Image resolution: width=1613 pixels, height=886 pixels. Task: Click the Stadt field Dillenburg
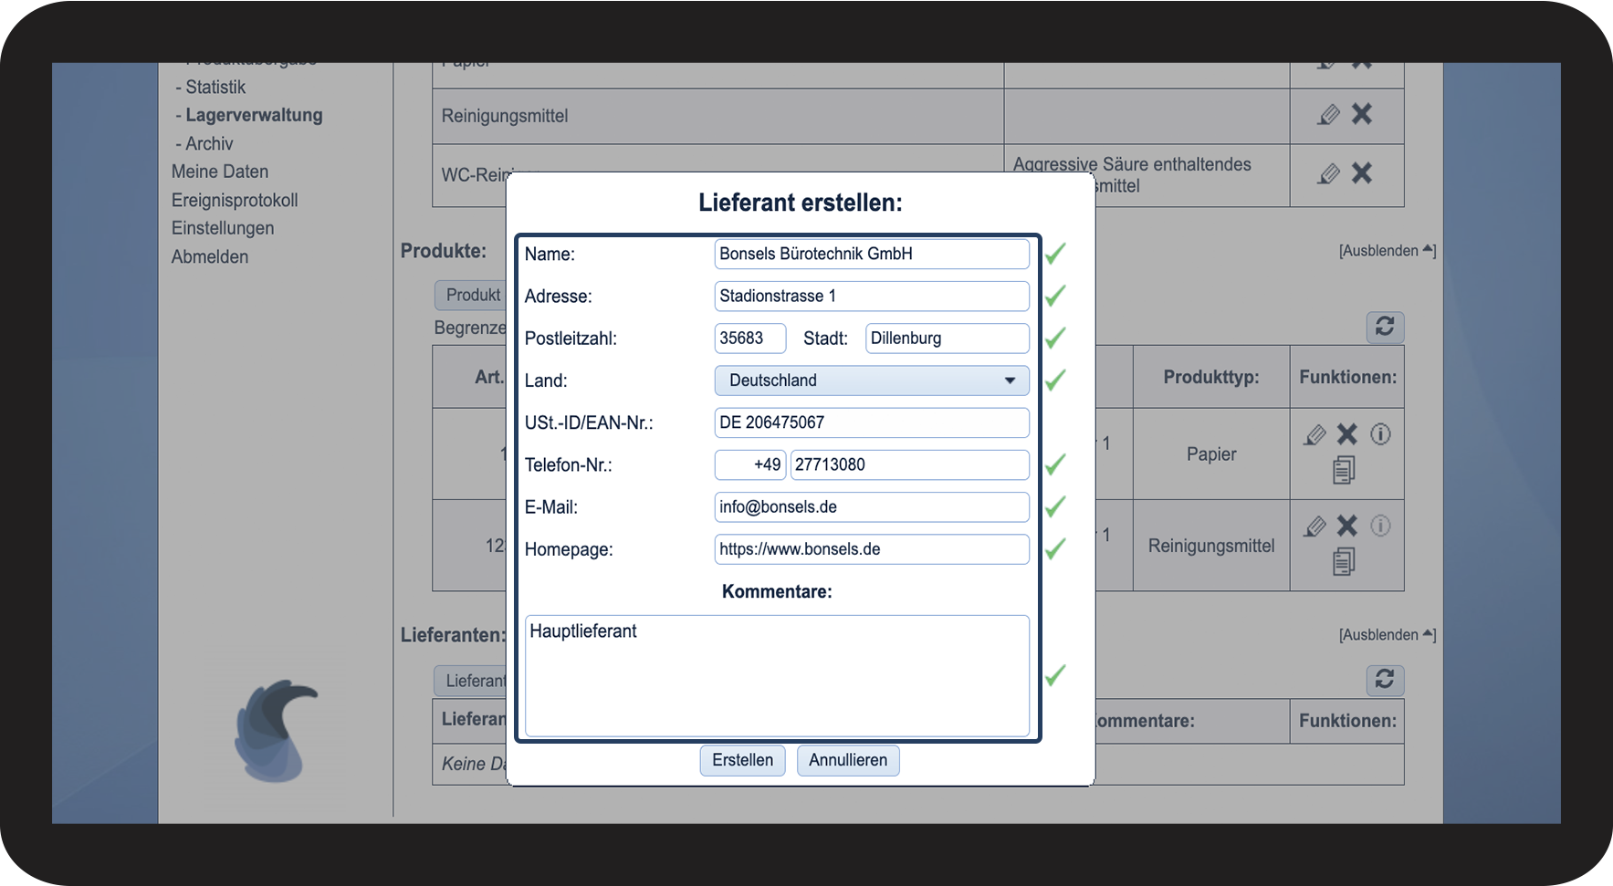(x=948, y=338)
